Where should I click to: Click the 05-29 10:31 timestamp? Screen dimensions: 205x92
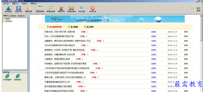[x=172, y=73]
